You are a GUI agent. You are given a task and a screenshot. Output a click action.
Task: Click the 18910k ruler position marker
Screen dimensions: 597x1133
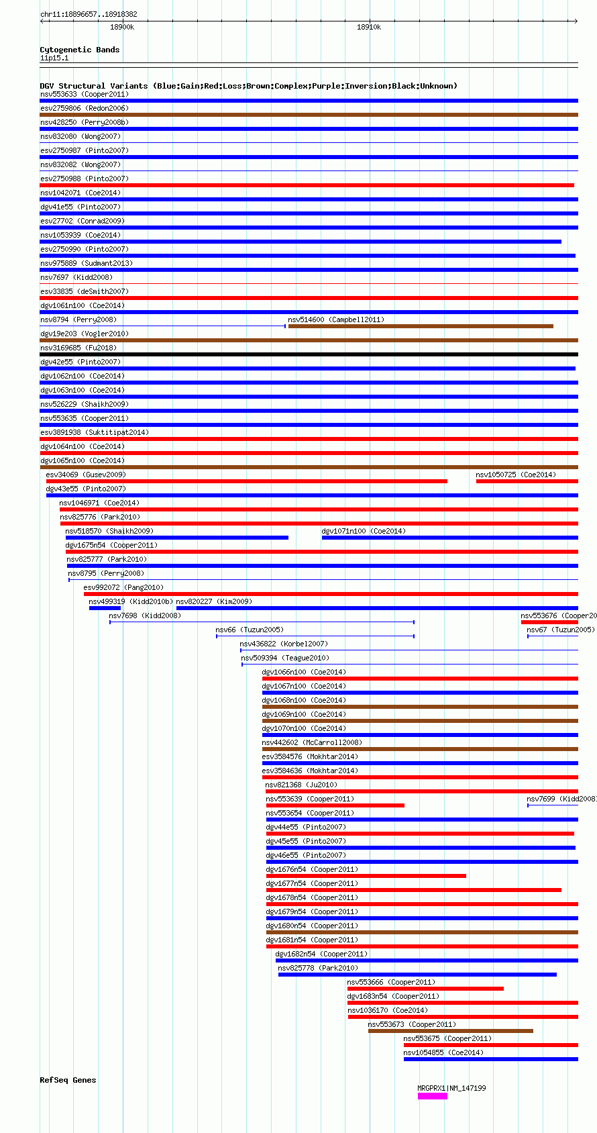pos(369,27)
